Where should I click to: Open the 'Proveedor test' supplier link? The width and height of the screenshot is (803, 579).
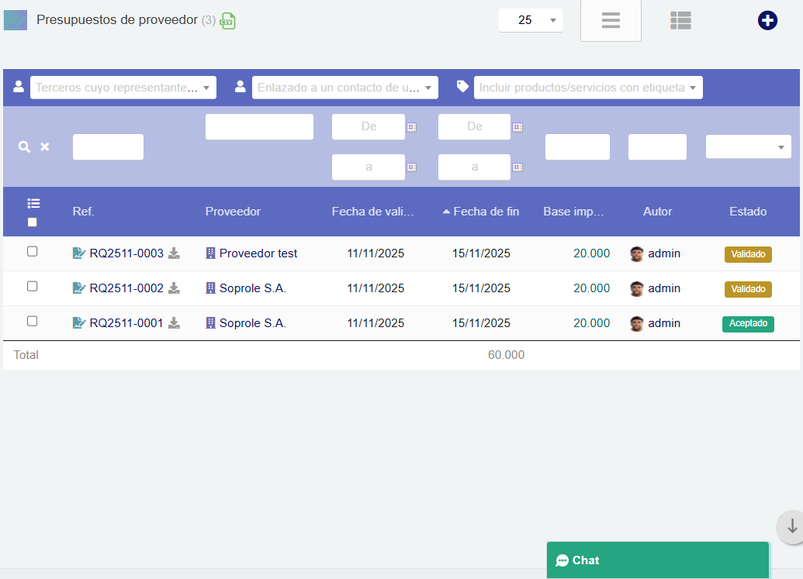click(x=258, y=253)
